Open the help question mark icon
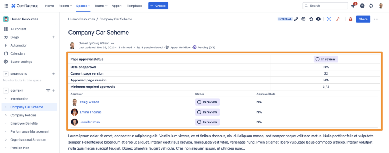The width and height of the screenshot is (389, 153). click(362, 6)
